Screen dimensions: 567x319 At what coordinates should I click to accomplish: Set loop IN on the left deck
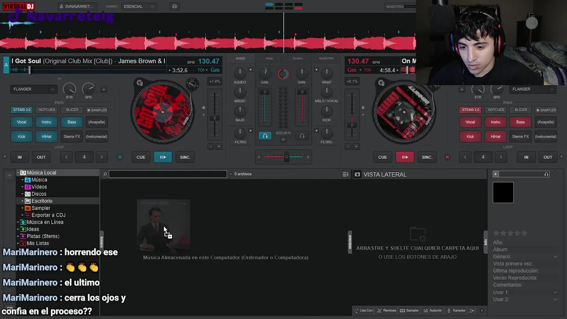click(x=19, y=157)
